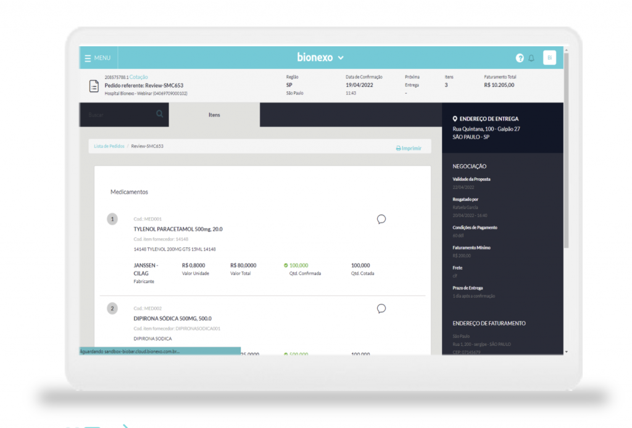Switch to the Itens tab

(x=214, y=115)
